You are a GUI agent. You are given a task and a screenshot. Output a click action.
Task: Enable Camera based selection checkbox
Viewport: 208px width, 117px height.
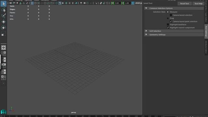click(171, 15)
